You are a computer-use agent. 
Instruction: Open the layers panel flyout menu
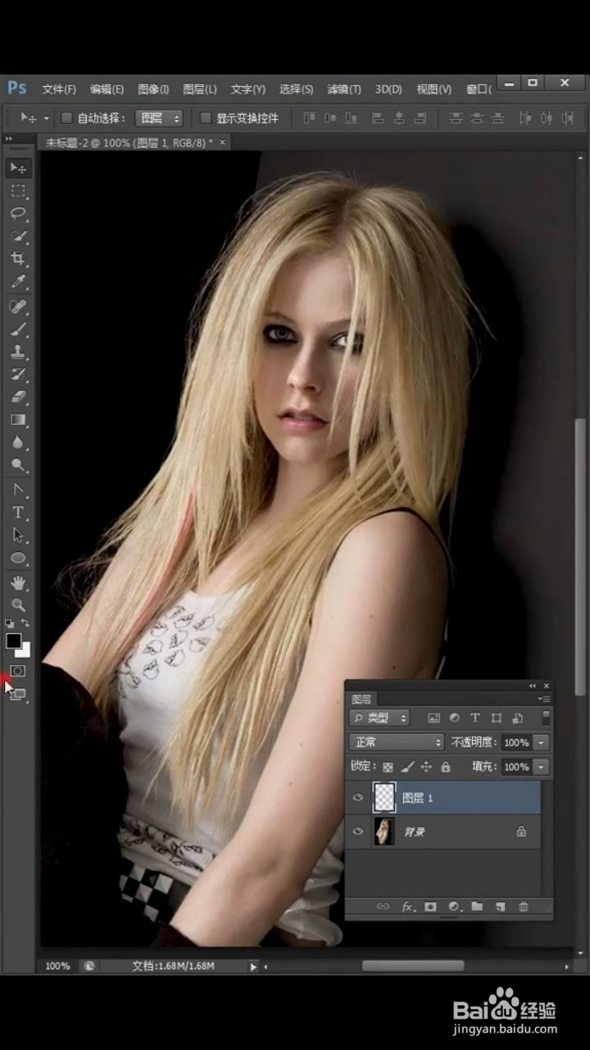point(544,699)
